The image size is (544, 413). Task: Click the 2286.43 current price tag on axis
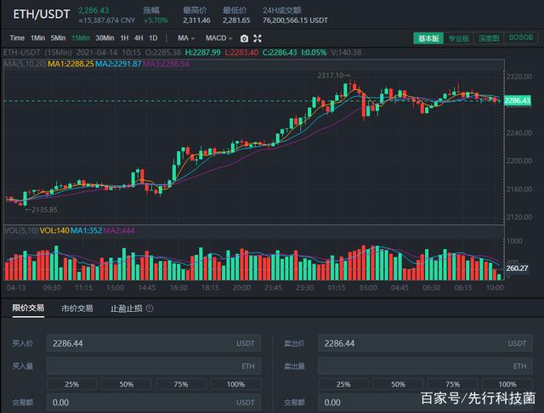tap(518, 100)
